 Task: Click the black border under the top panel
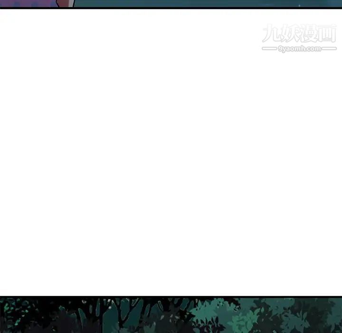(x=171, y=8)
